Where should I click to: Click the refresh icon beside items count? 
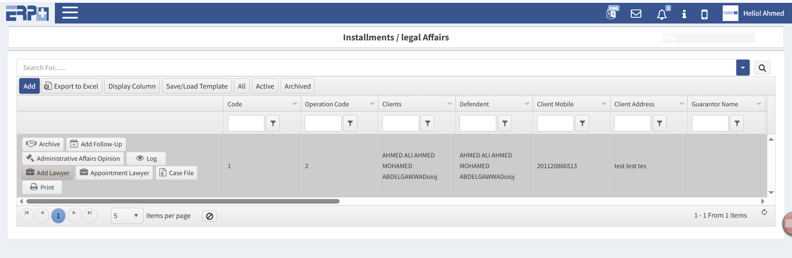click(x=764, y=212)
